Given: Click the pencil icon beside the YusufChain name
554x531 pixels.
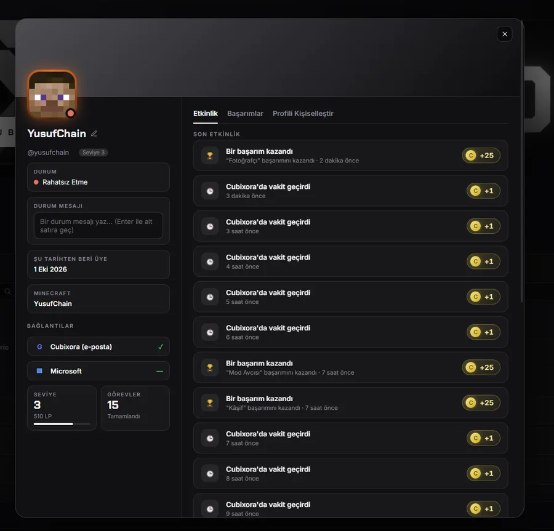Looking at the screenshot, I should (x=94, y=134).
